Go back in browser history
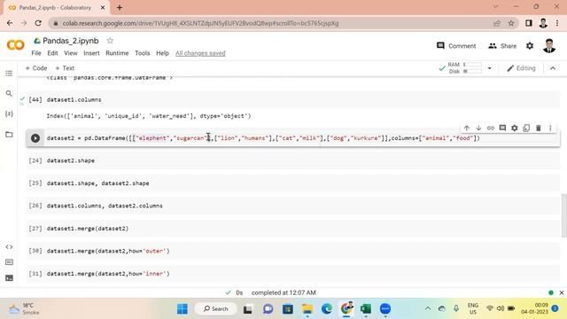The image size is (567, 319). pos(10,23)
